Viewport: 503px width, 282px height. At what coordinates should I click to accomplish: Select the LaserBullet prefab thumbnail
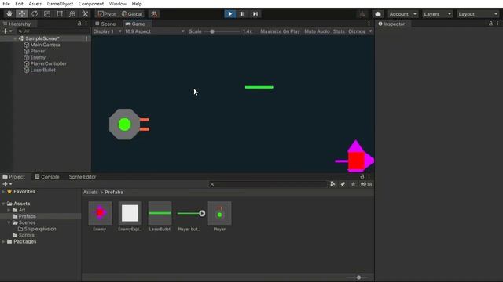pos(160,213)
